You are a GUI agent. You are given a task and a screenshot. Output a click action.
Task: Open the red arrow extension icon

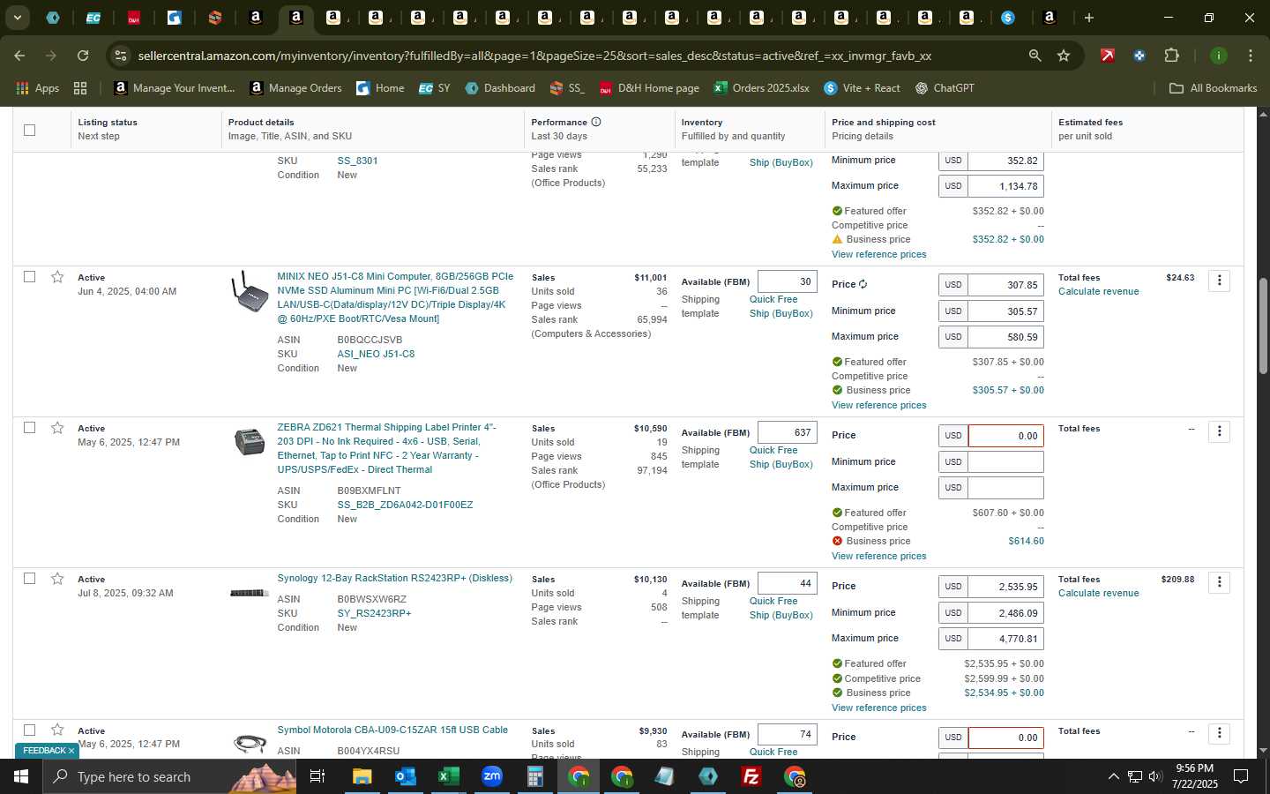click(x=1107, y=56)
